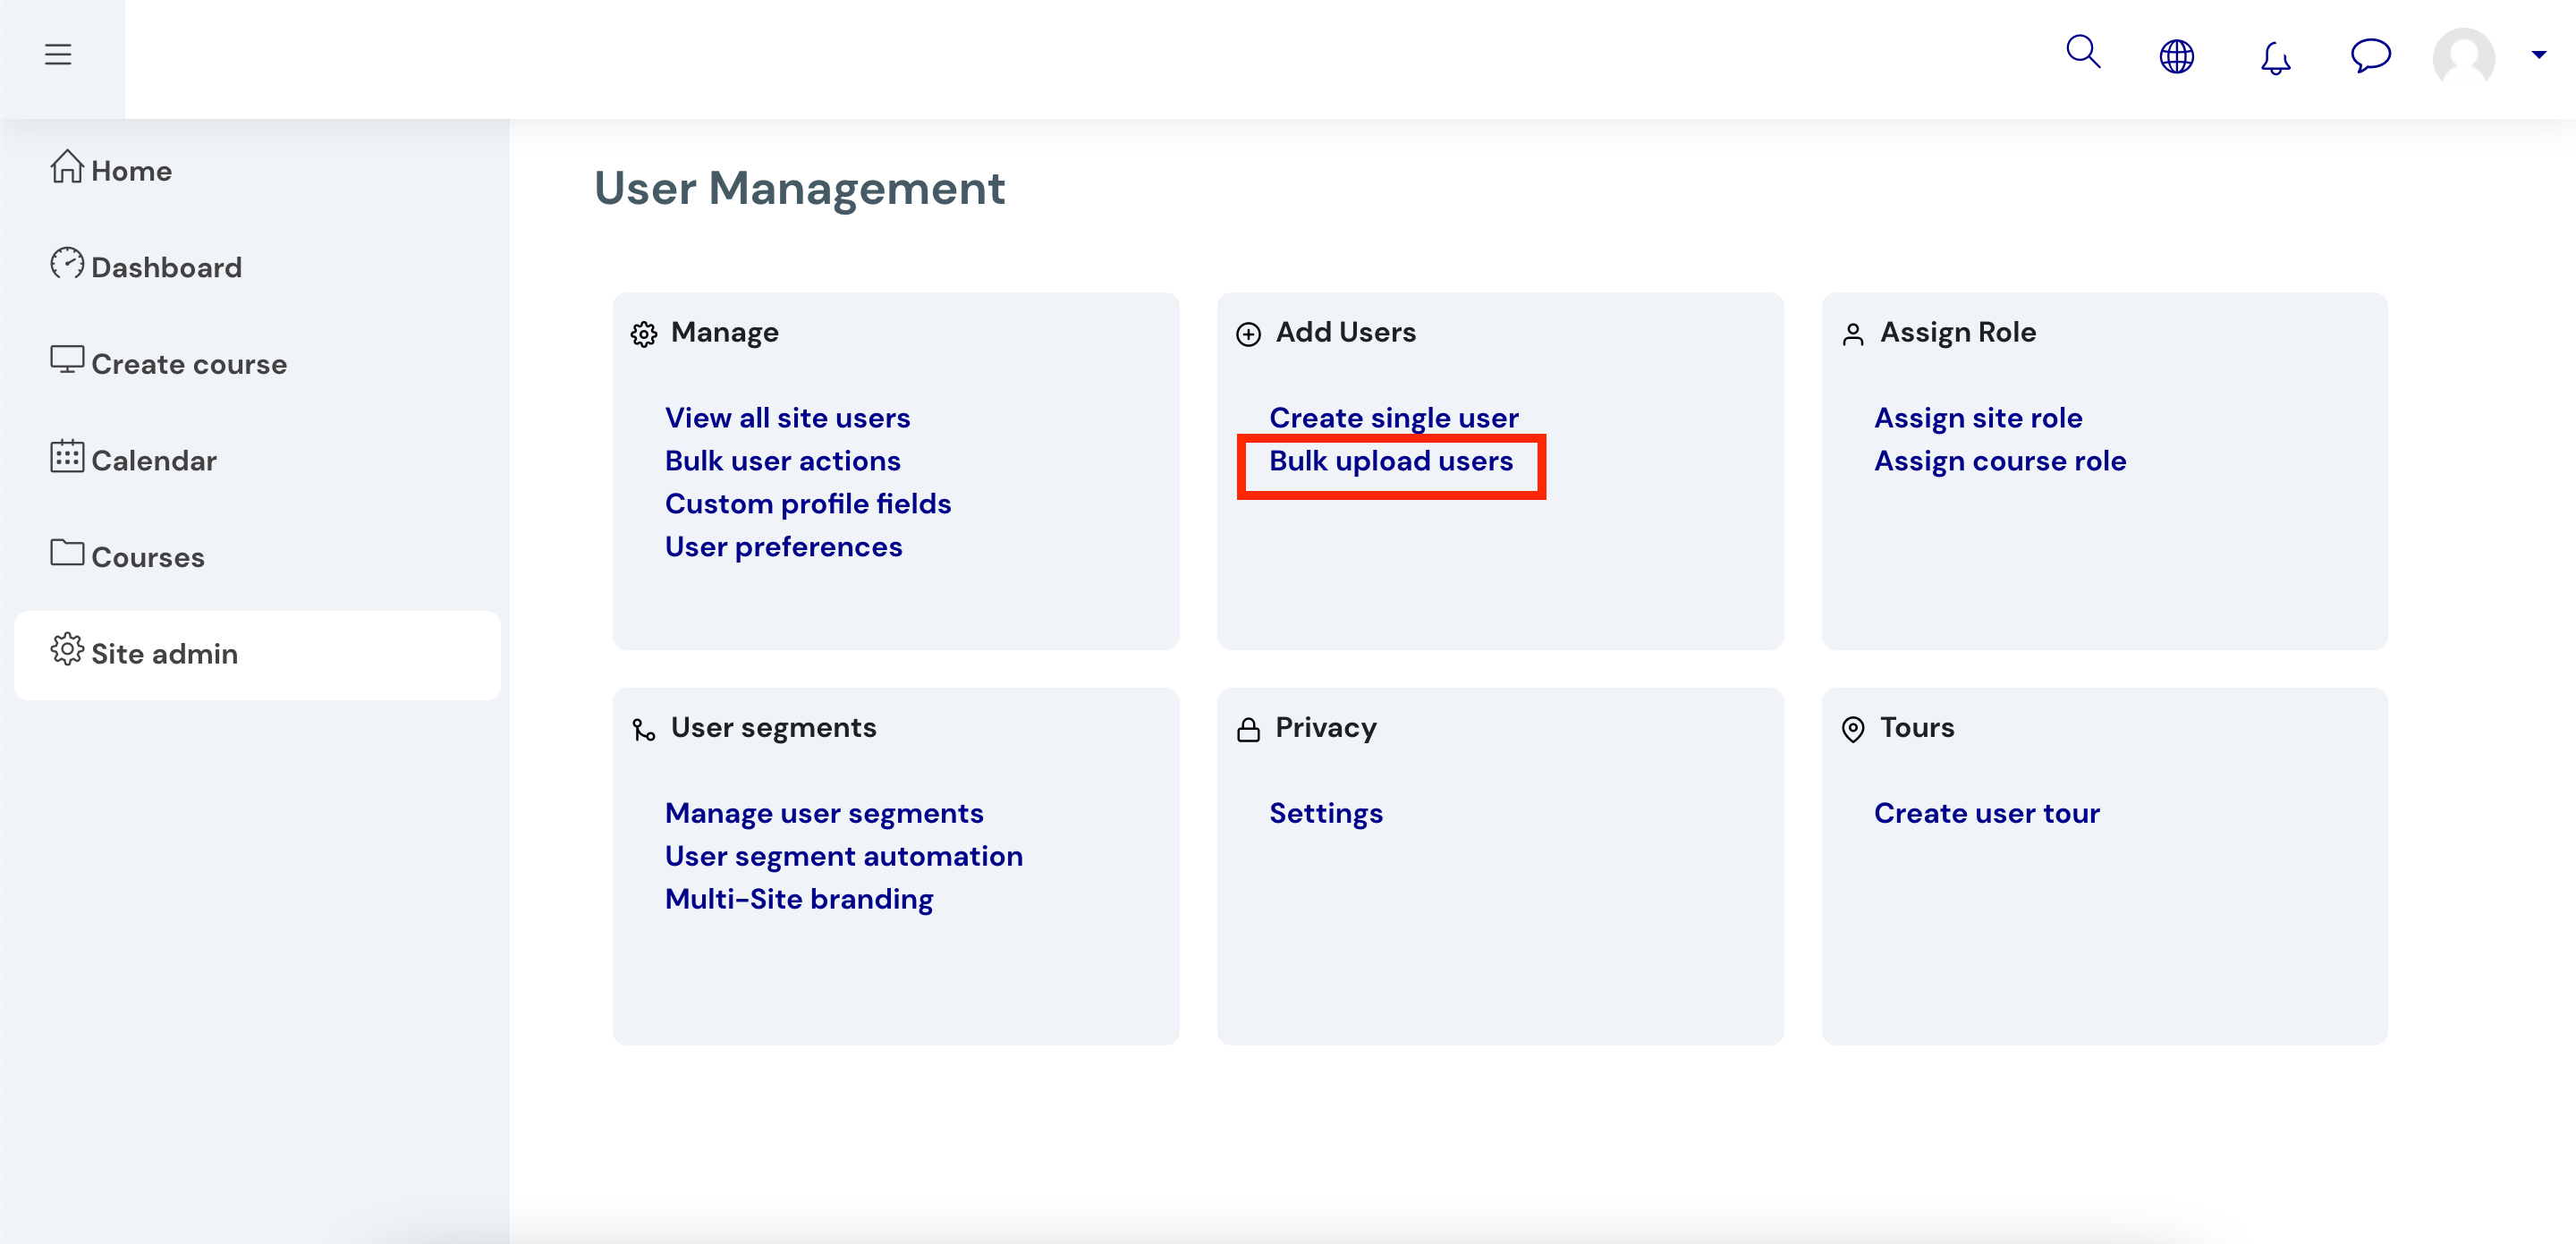The image size is (2576, 1244).
Task: Select Site admin in sidebar
Action: click(257, 654)
